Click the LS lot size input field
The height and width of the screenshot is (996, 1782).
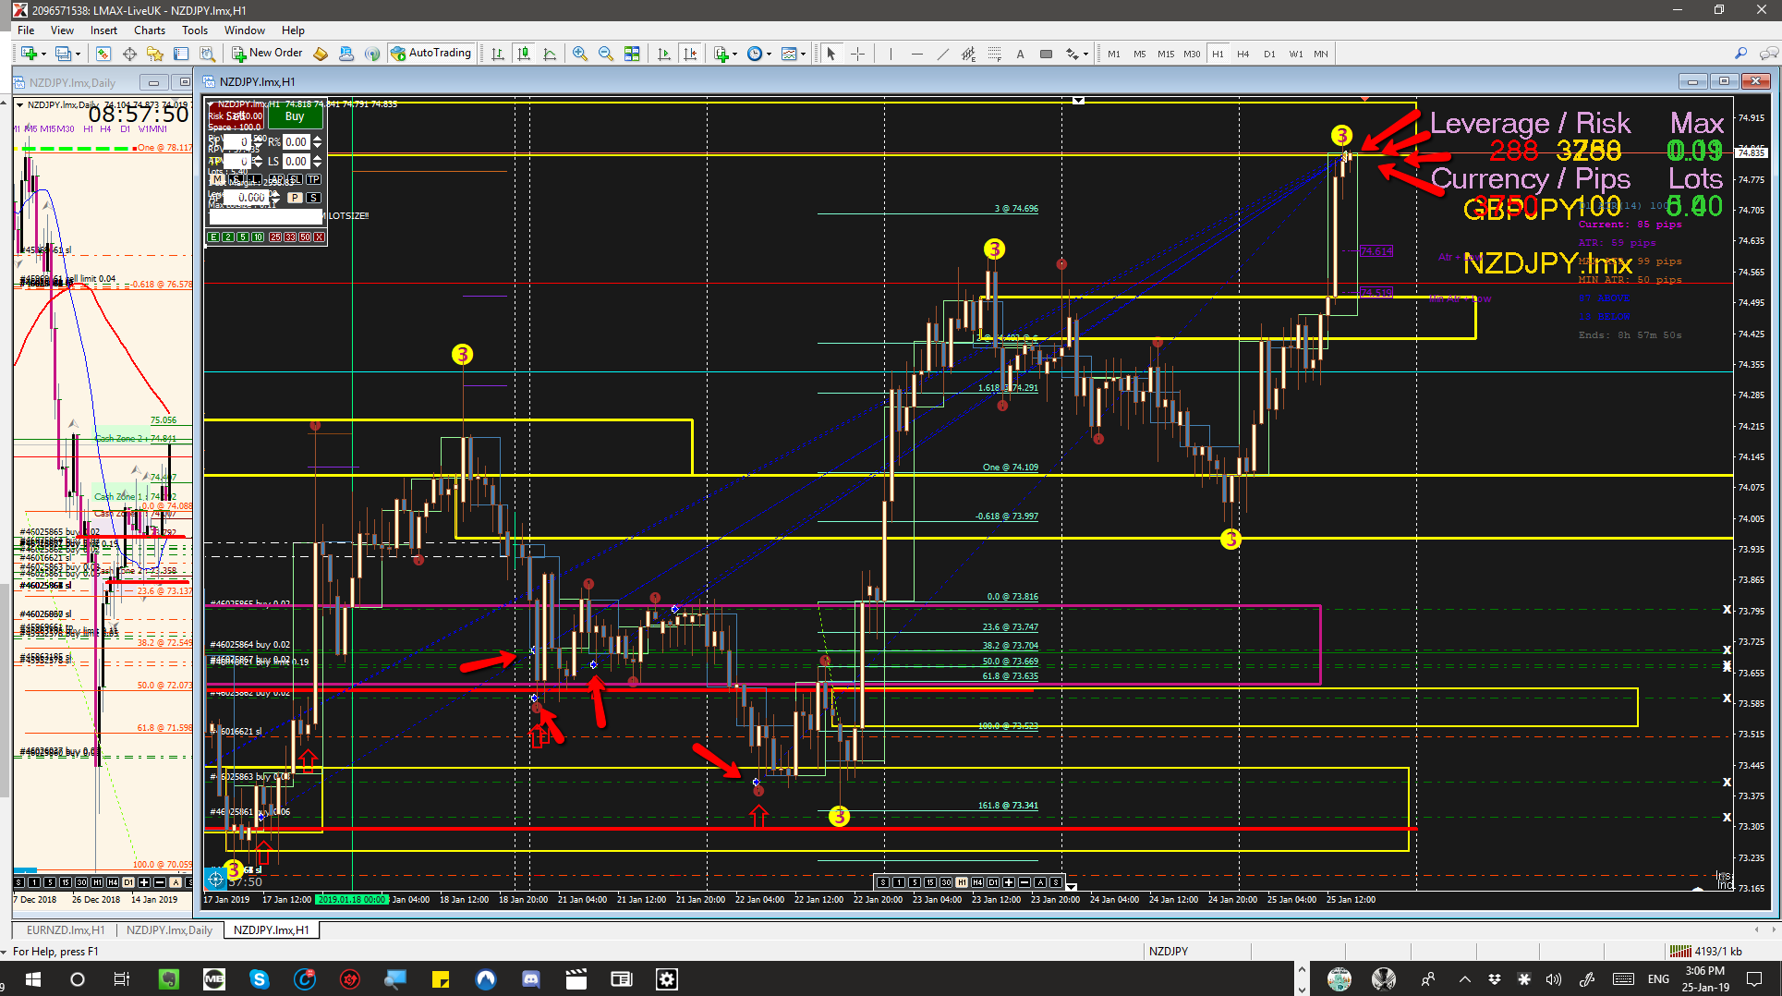pyautogui.click(x=297, y=161)
